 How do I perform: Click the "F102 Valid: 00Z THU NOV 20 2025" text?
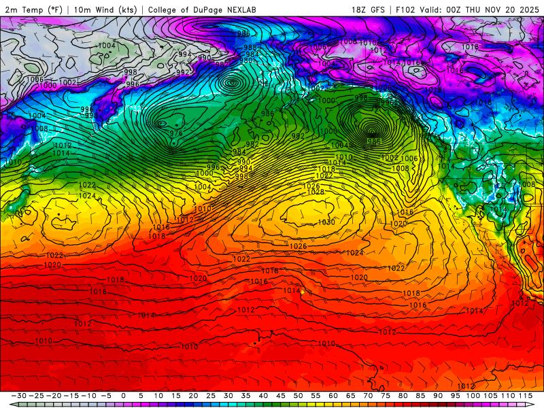point(467,10)
